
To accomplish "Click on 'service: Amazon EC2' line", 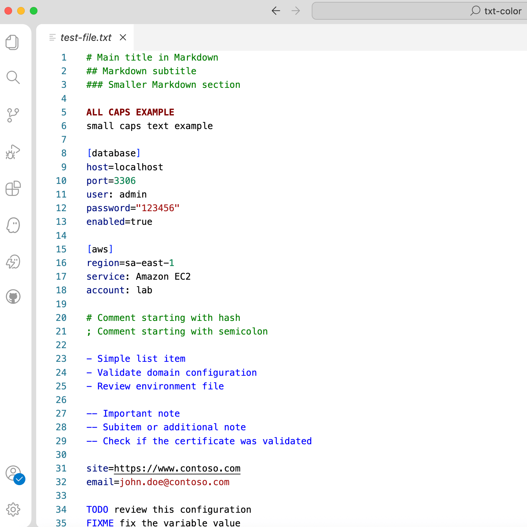I will click(138, 277).
